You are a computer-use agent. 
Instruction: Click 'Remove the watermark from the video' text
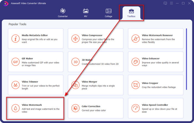coord(158,41)
